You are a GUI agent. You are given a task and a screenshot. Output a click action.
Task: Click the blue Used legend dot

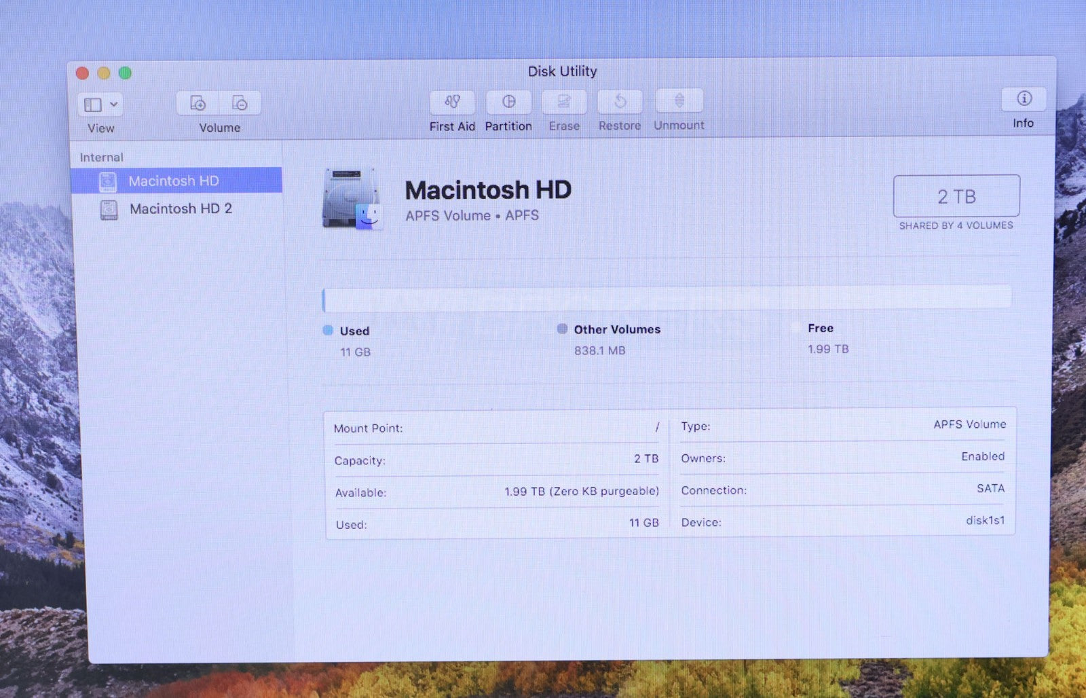pos(328,331)
